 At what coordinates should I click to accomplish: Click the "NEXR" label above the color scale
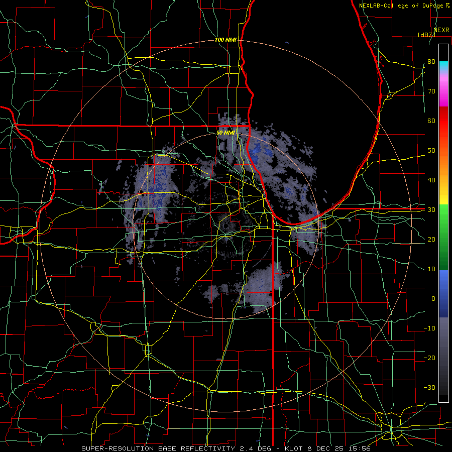[x=441, y=30]
